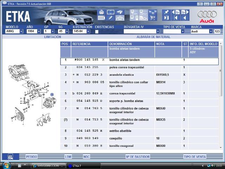Click the show desktop quick-launch icon
The height and width of the screenshot is (169, 225).
(x=20, y=166)
